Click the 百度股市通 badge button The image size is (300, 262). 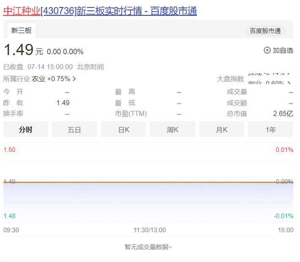click(x=265, y=31)
